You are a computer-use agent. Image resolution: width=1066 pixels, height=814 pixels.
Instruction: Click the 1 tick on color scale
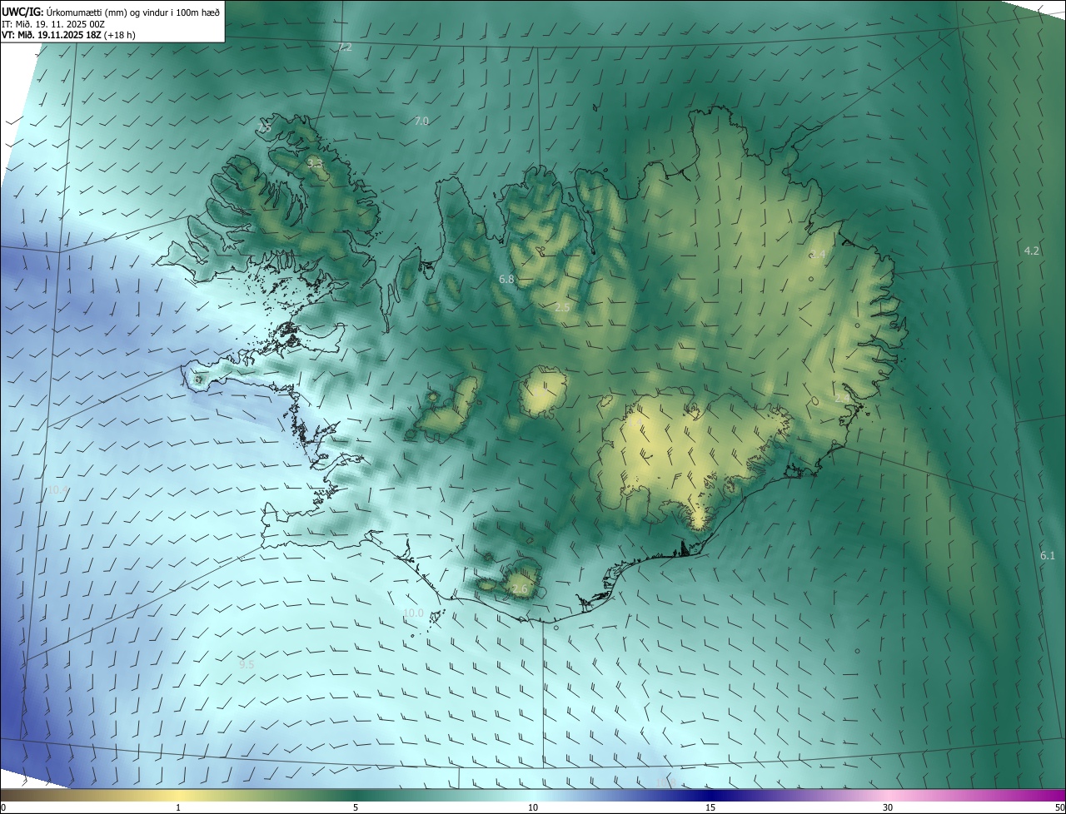[x=178, y=808]
